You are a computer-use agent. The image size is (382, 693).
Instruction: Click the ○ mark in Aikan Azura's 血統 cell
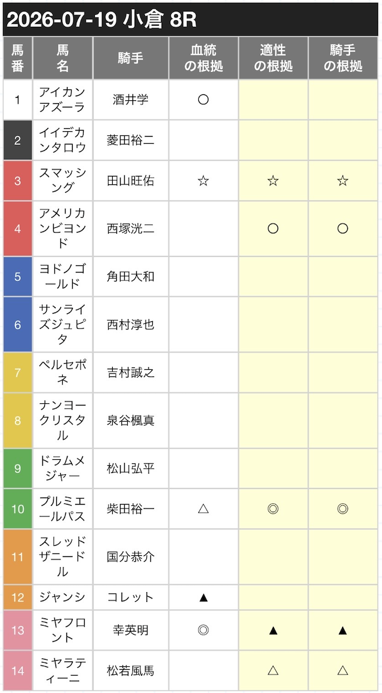[203, 100]
